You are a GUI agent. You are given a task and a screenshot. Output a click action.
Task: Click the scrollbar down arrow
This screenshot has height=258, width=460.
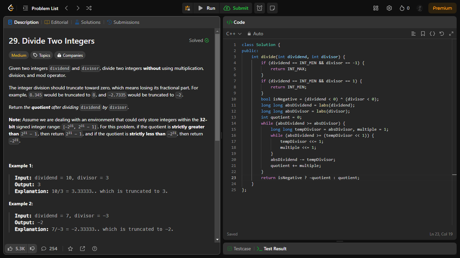pyautogui.click(x=218, y=240)
